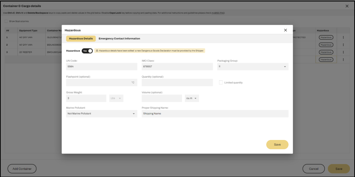This screenshot has height=177, width=355.
Task: Check the Limited quantity checkbox
Action: coord(221,83)
